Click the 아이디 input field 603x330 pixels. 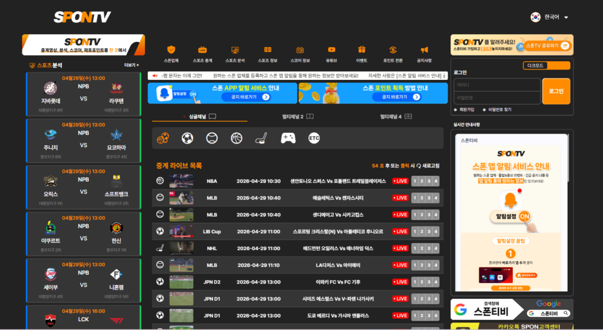[497, 85]
